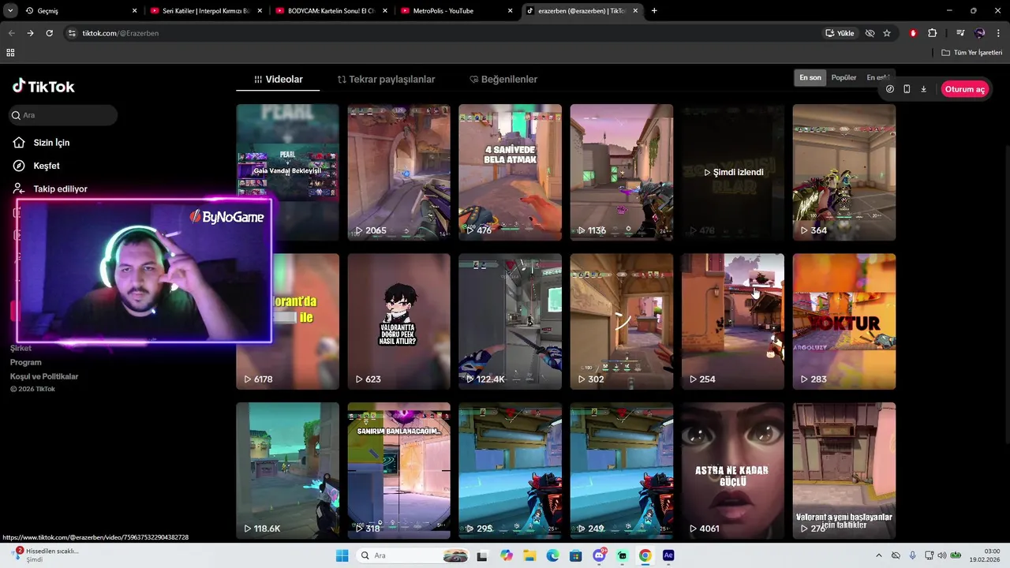Click the Chrome apps grid icon

(10, 53)
